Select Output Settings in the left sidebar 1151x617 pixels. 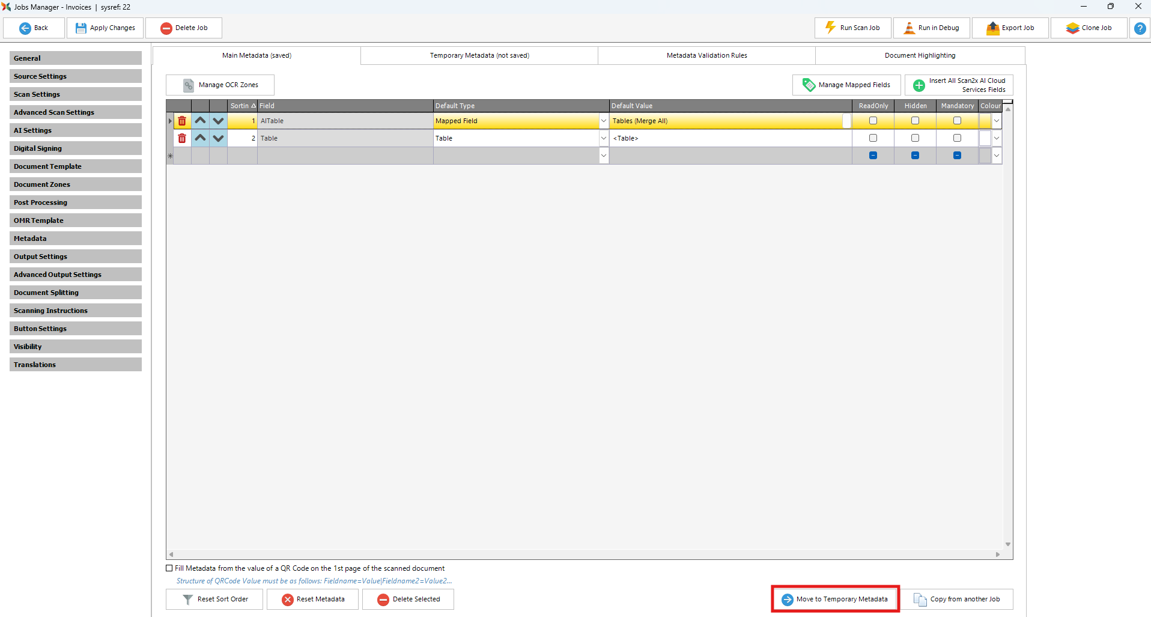(x=75, y=257)
